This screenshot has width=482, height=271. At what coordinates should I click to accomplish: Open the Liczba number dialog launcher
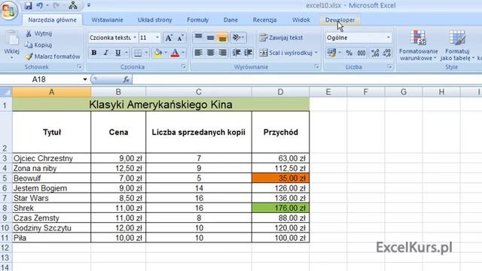(x=389, y=67)
